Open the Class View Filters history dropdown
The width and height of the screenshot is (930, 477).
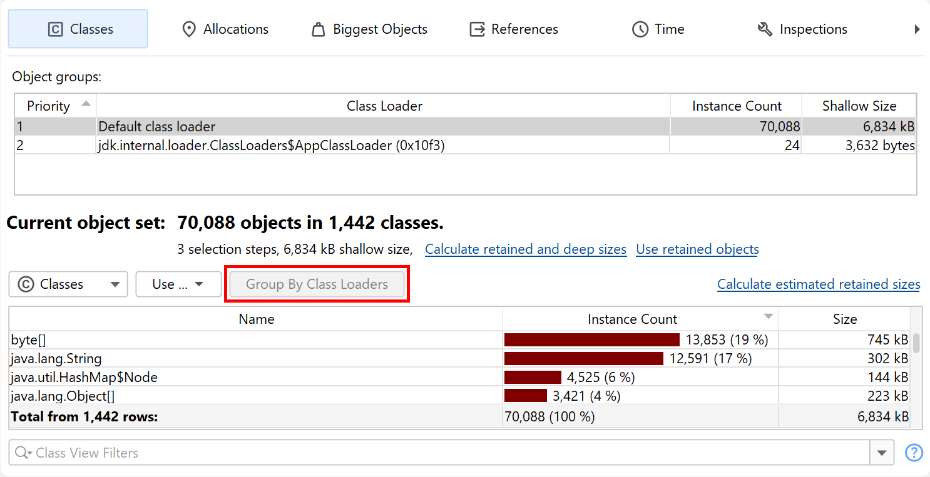tap(882, 453)
